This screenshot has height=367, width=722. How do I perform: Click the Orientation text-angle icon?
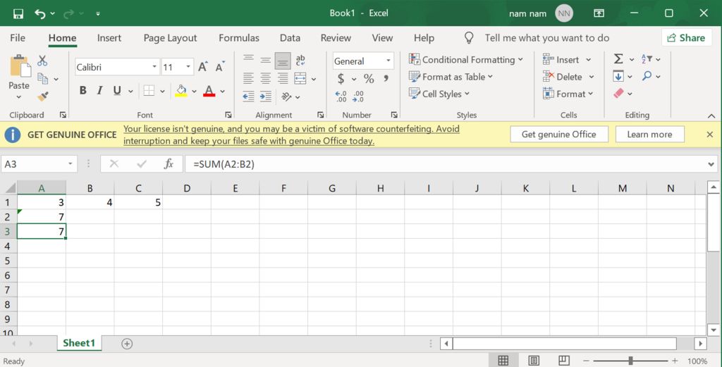(x=286, y=97)
